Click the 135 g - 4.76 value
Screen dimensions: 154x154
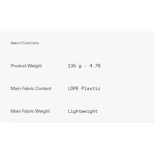[84, 66]
